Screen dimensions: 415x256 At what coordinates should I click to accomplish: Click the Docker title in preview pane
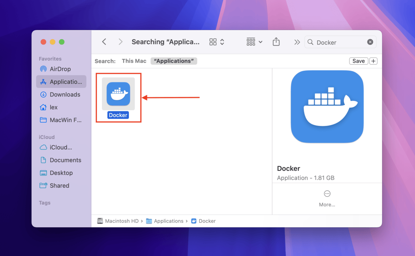click(289, 168)
